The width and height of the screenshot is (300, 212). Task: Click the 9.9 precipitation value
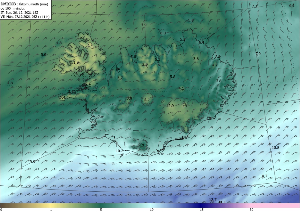32,162
